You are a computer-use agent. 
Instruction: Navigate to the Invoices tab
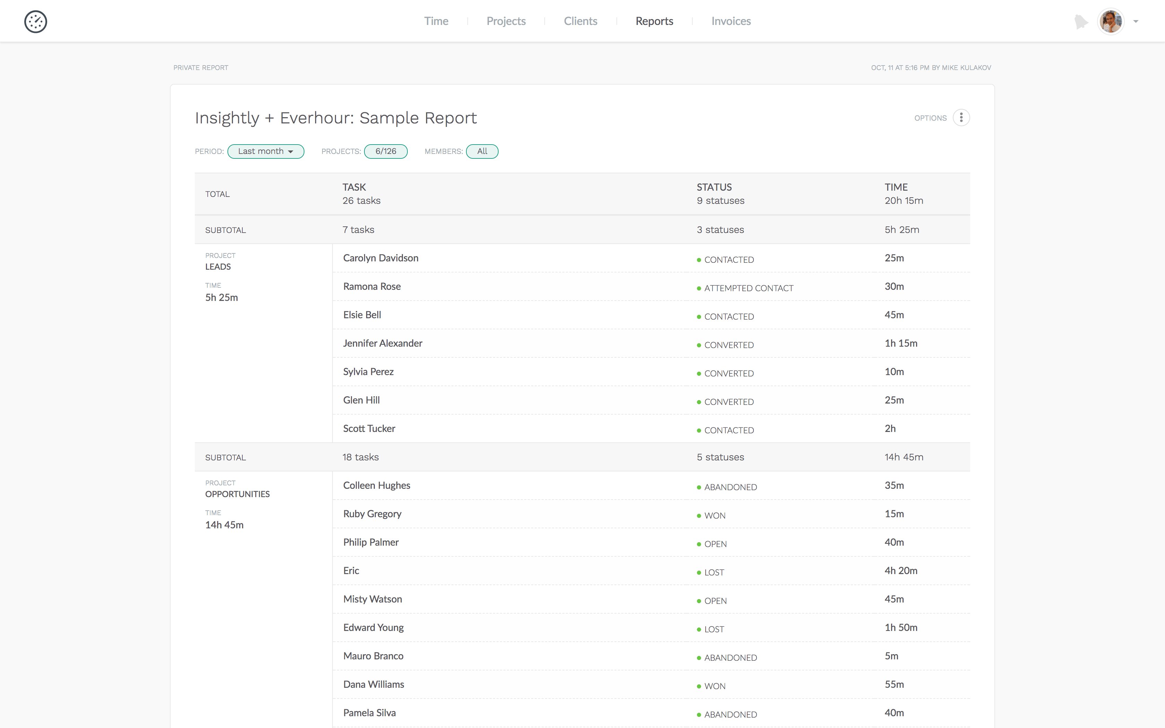pyautogui.click(x=731, y=21)
